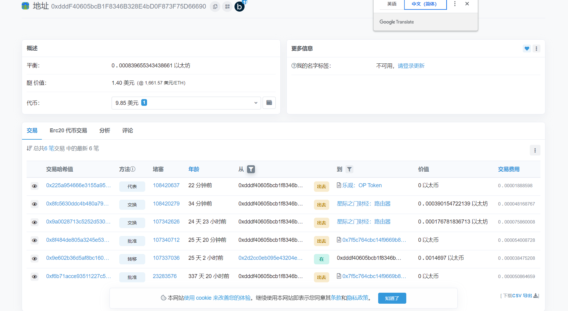The height and width of the screenshot is (311, 568).
Task: Preview transaction 0x9e602b36d5af8bc160
Action: (x=35, y=259)
